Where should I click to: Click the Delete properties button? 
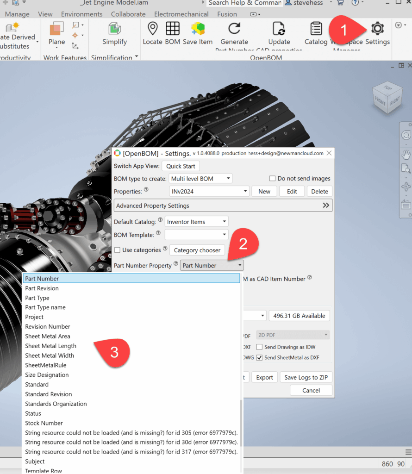pos(319,191)
